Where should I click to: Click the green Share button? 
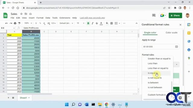(x=175, y=15)
